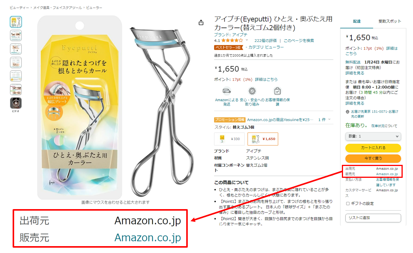The width and height of the screenshot is (413, 253).
Task: Click the safety badge icon
Action: pyautogui.click(x=252, y=91)
